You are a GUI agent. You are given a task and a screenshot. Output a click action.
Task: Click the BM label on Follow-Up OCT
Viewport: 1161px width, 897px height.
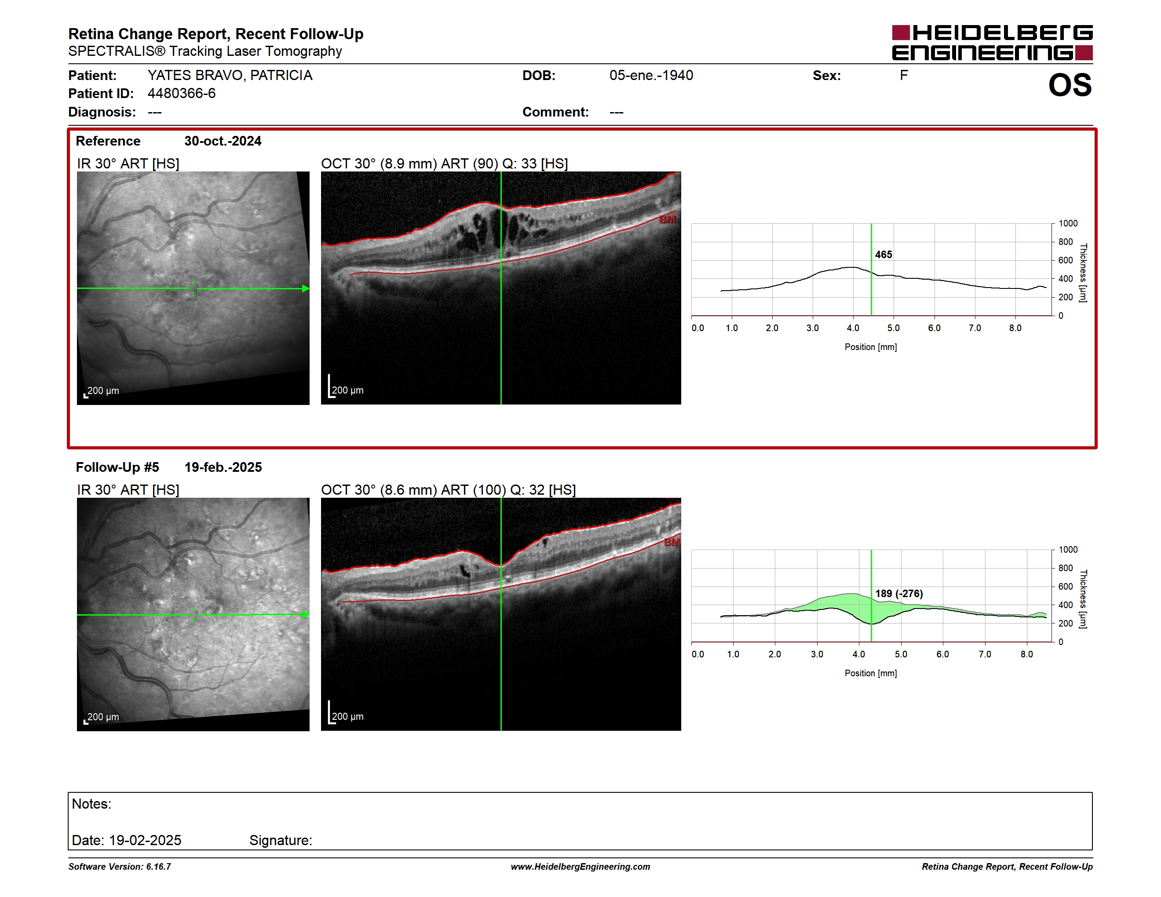[x=672, y=543]
